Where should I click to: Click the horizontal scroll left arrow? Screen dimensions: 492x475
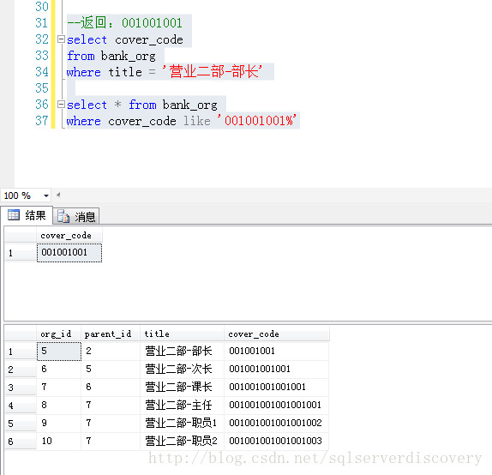coord(58,195)
